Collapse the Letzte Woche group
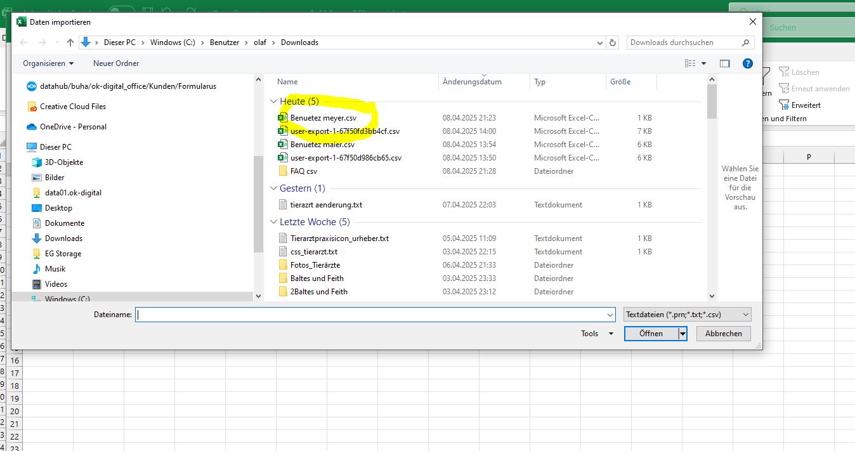Image resolution: width=855 pixels, height=451 pixels. click(x=273, y=222)
